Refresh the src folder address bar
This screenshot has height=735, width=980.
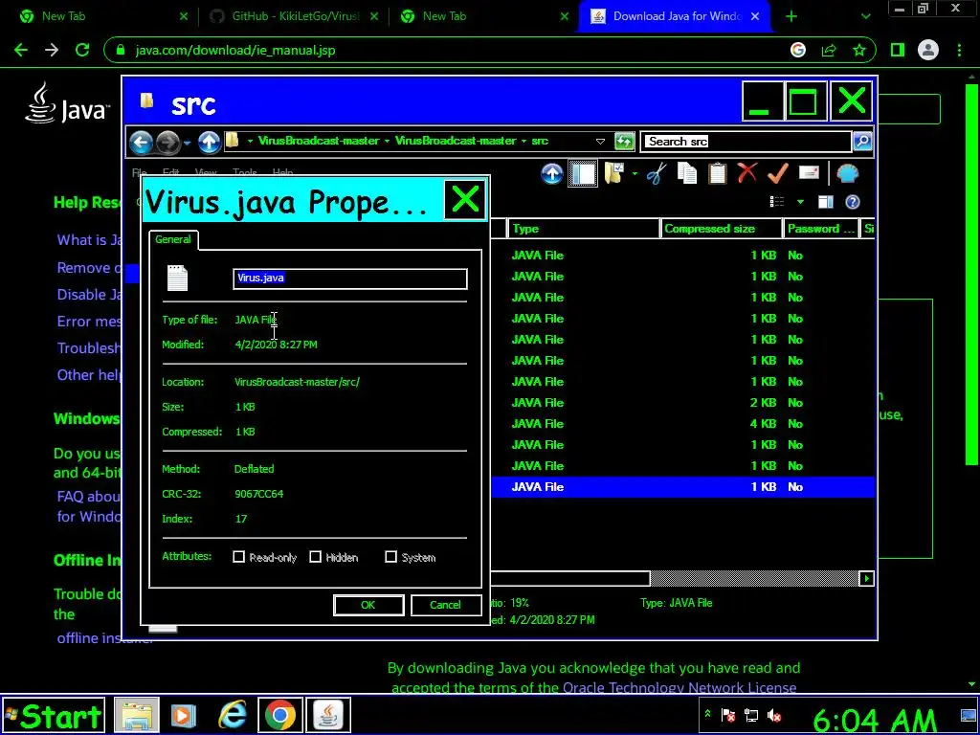[624, 142]
